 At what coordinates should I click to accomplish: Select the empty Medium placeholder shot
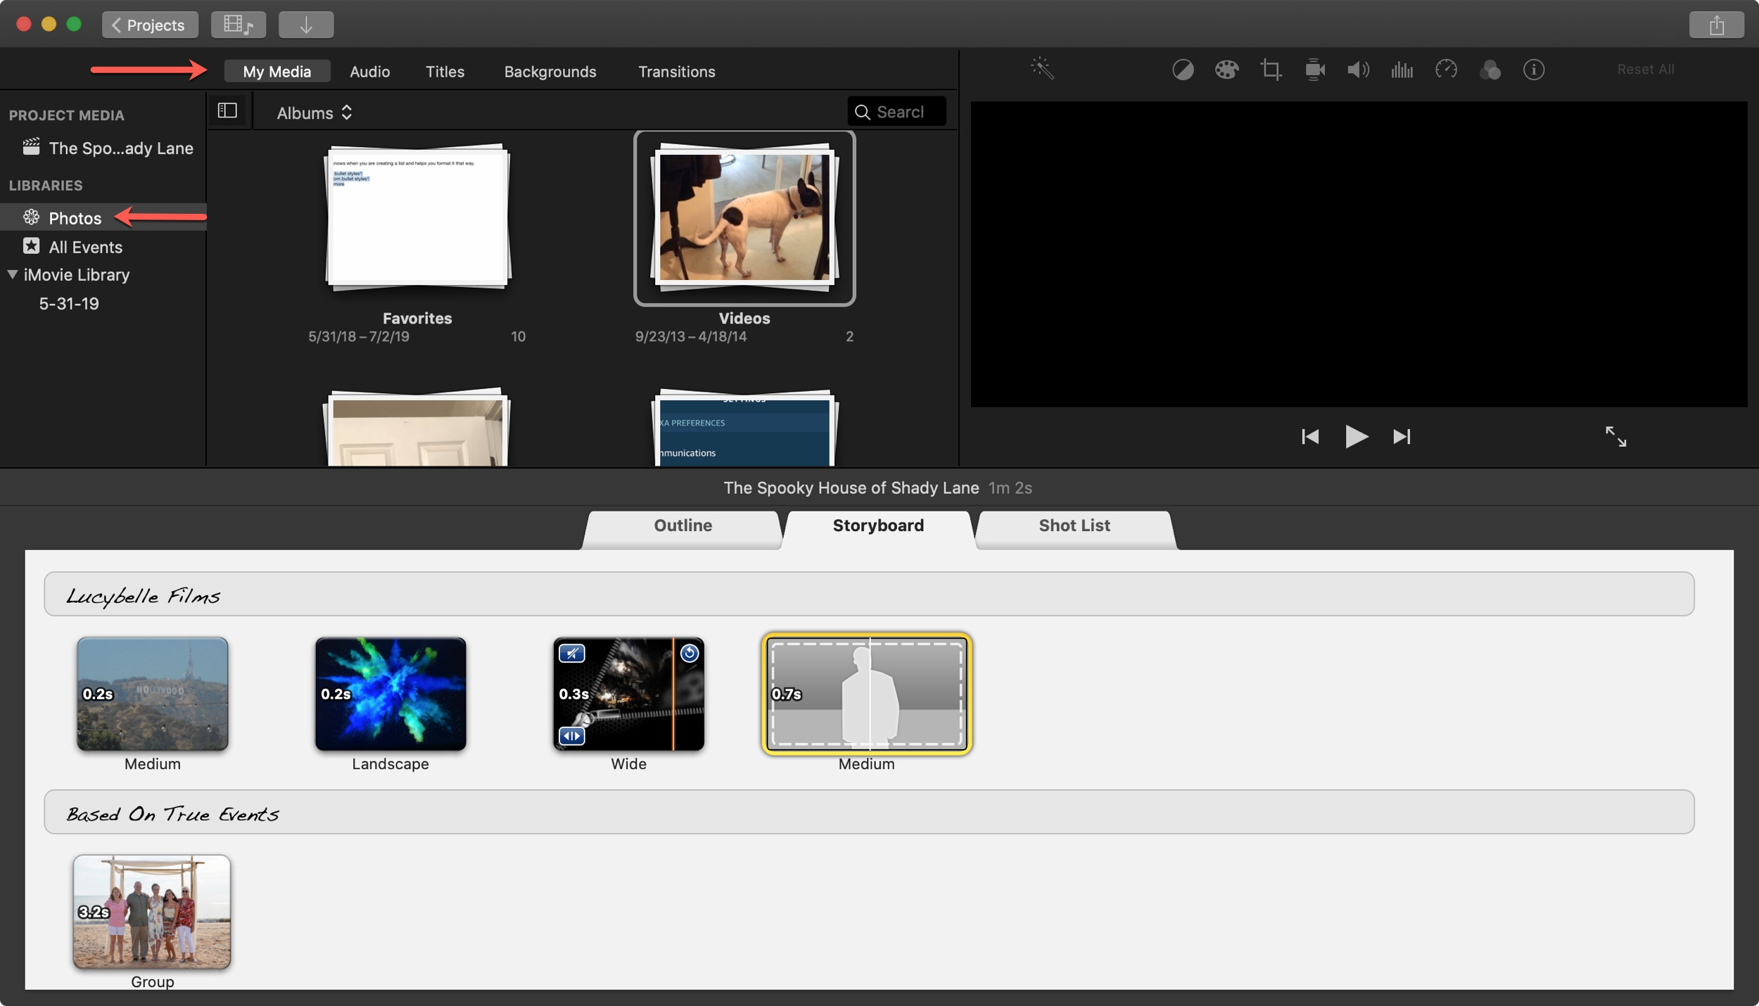pyautogui.click(x=866, y=694)
